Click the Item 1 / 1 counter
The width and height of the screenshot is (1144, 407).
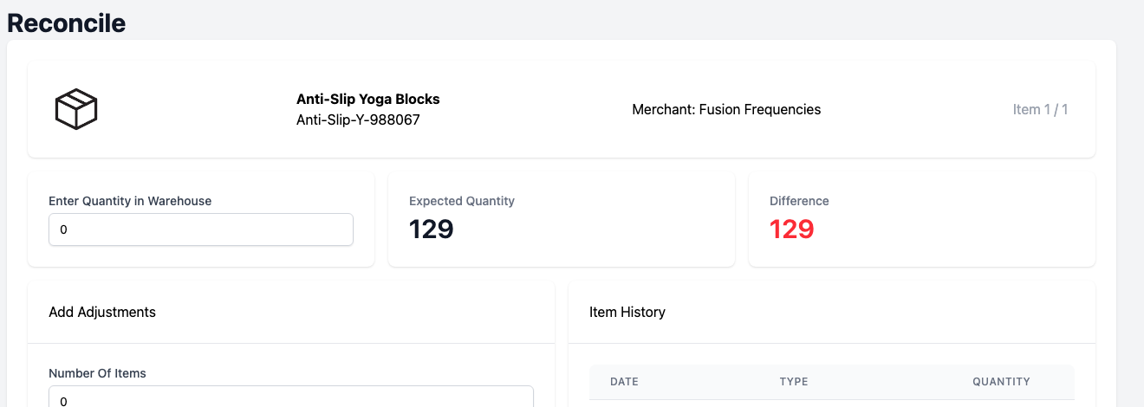[1040, 109]
